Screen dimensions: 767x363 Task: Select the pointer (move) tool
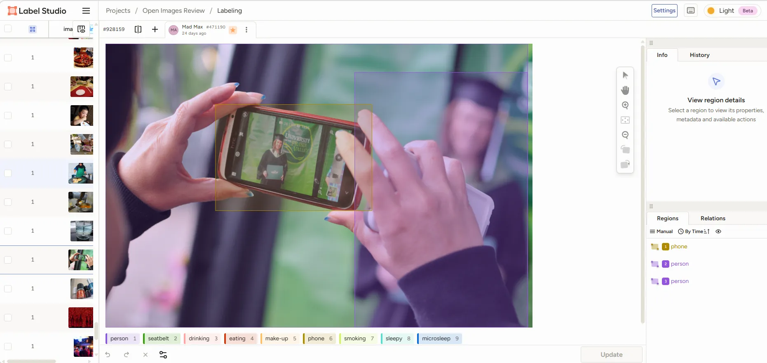pyautogui.click(x=625, y=75)
